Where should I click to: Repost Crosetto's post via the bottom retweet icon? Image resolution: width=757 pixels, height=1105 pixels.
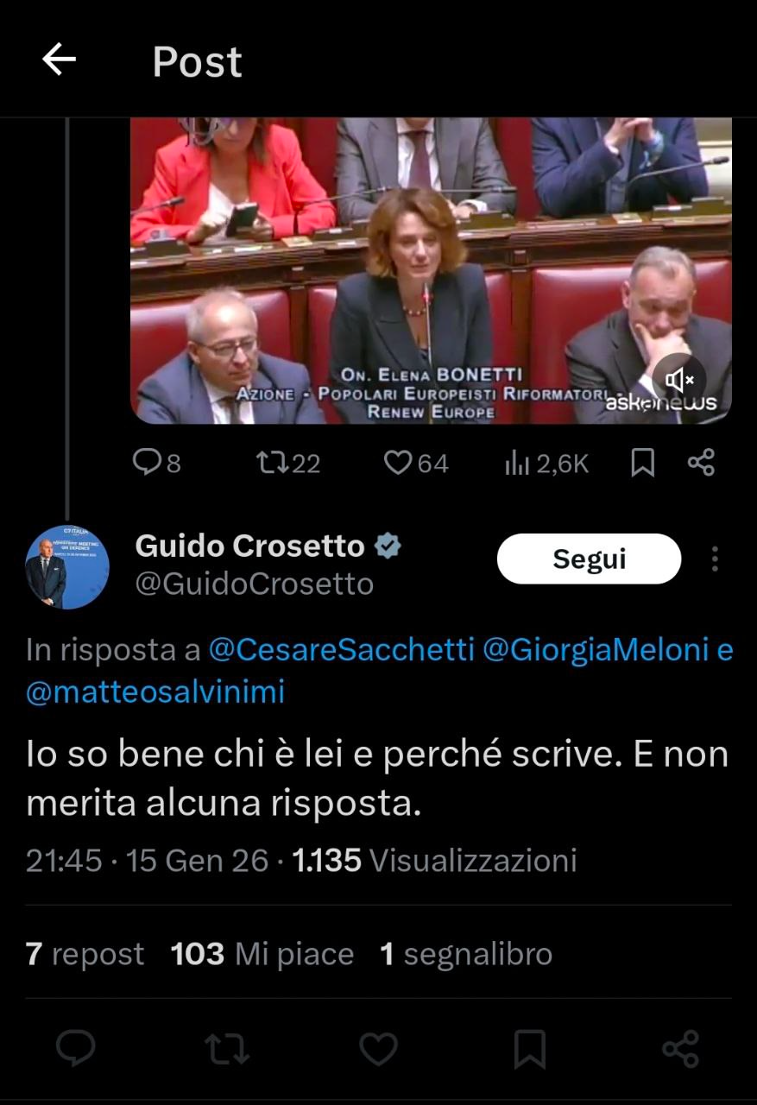(x=227, y=1049)
